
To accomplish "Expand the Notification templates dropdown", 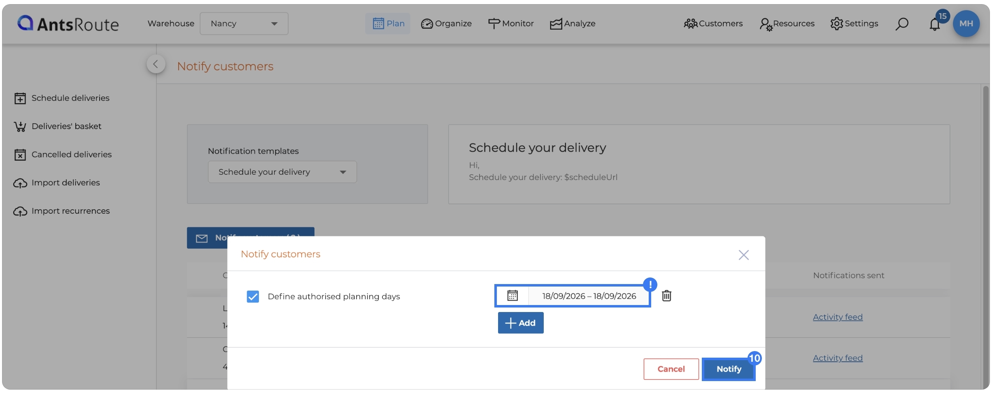I will tap(282, 172).
